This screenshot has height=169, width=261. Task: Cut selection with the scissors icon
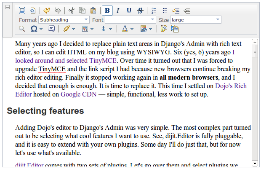pyautogui.click(x=72, y=11)
